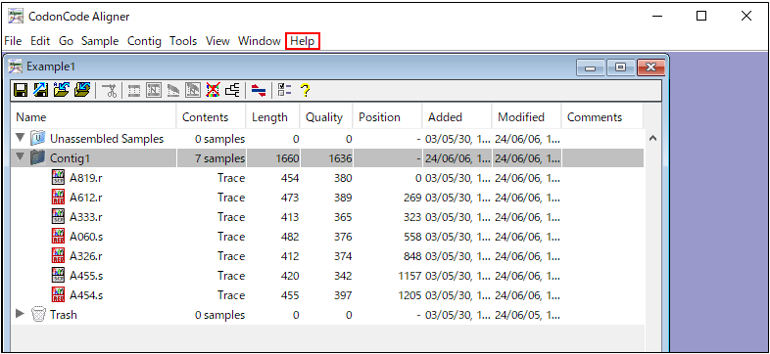
Task: Click the '7 samples' contents cell
Action: point(219,158)
